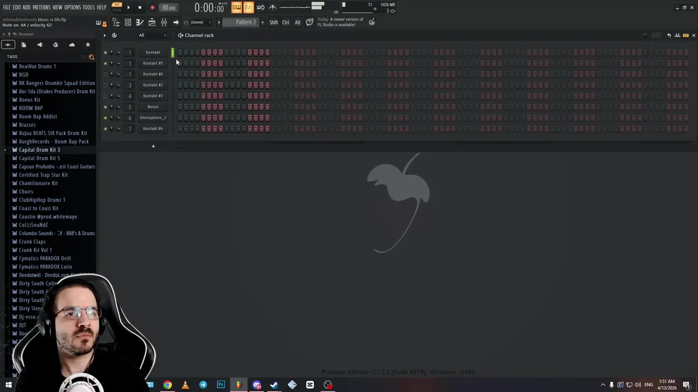Viewport: 698px width, 392px height.
Task: Add new pattern with plus next to Pattern 2
Action: [x=262, y=22]
